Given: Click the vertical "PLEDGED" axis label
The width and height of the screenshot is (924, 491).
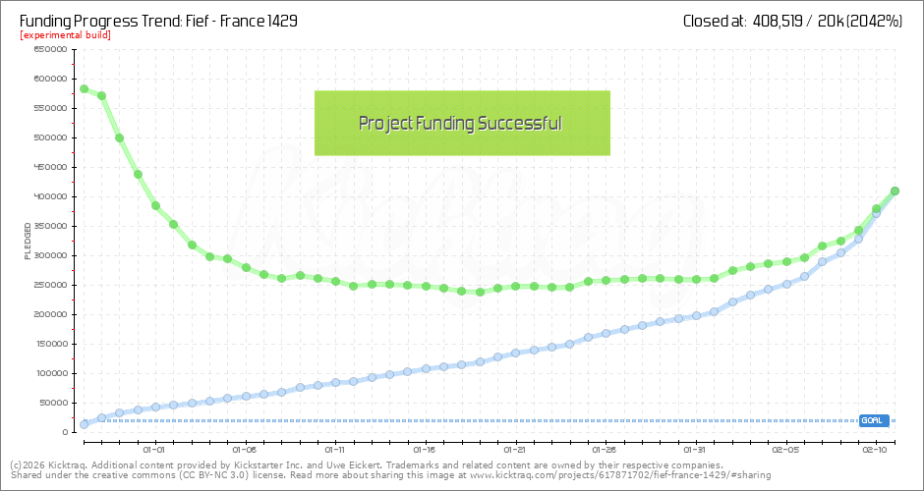Looking at the screenshot, I should click(27, 243).
